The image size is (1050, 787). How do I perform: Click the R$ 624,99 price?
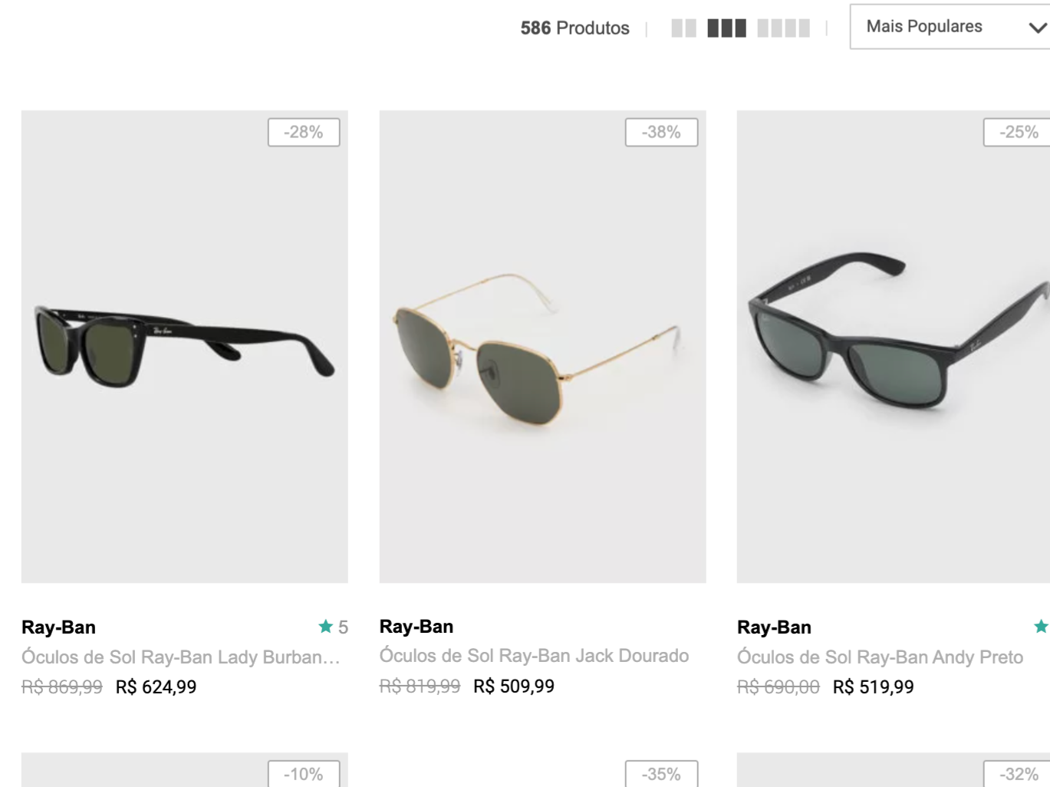(x=156, y=687)
